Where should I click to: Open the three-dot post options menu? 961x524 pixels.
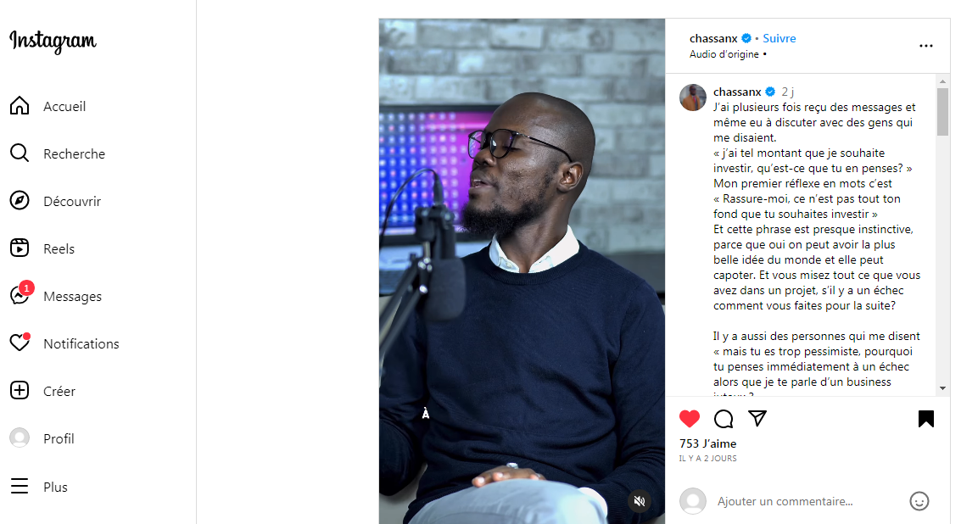tap(926, 46)
